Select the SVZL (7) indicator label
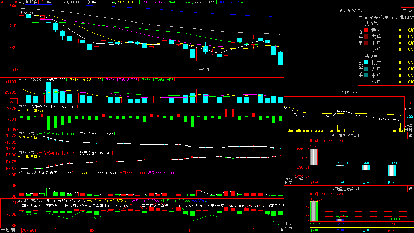The image size is (414, 233). click(26, 134)
